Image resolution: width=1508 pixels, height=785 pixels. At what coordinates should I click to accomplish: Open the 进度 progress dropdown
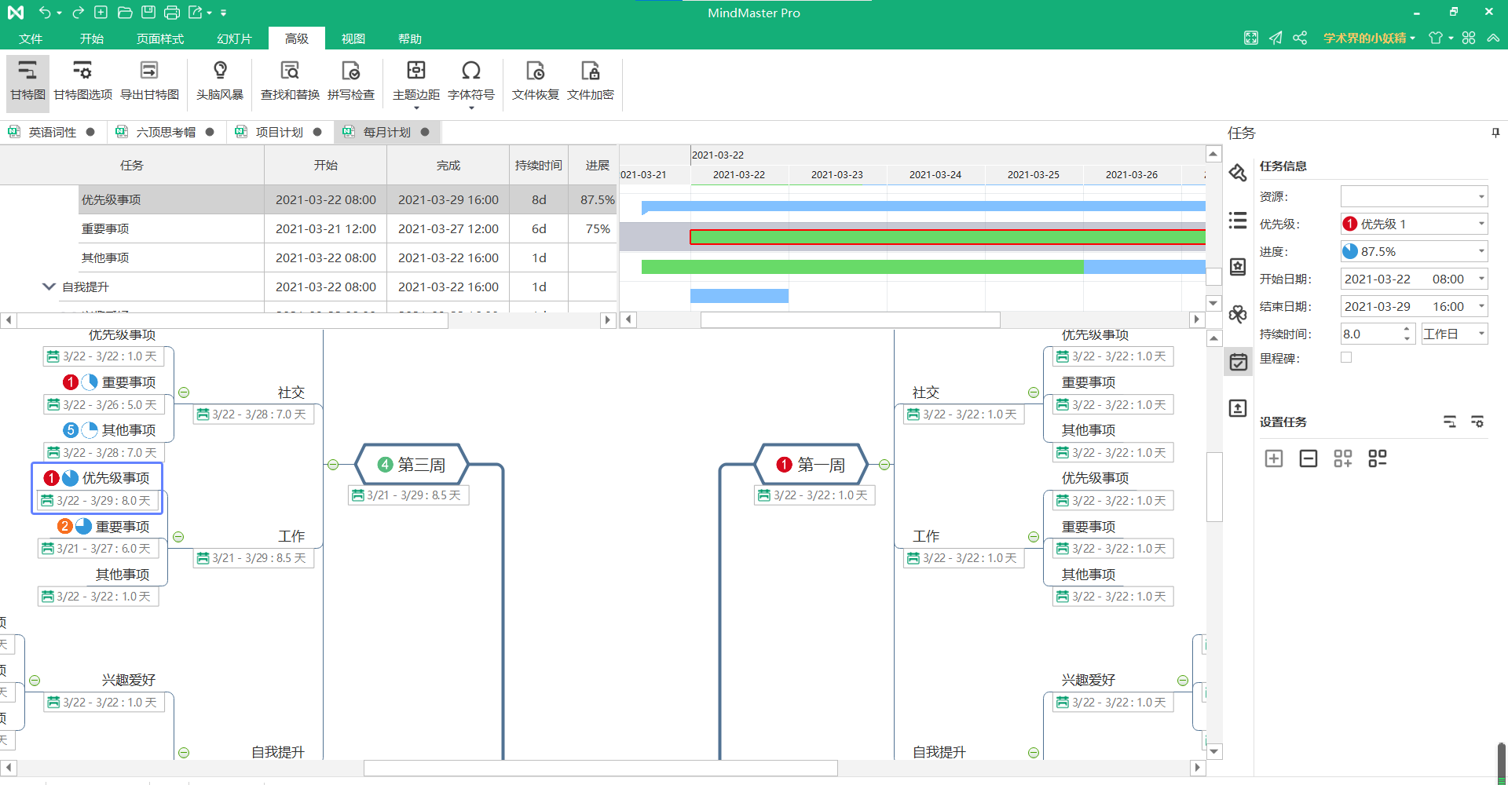click(1414, 251)
